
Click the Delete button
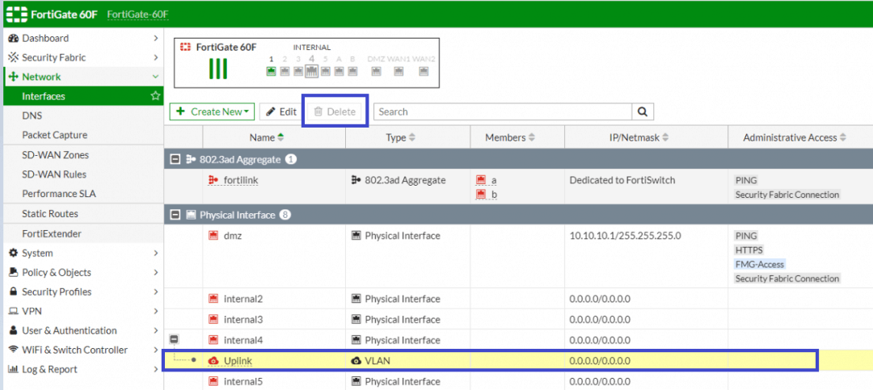[x=335, y=111]
